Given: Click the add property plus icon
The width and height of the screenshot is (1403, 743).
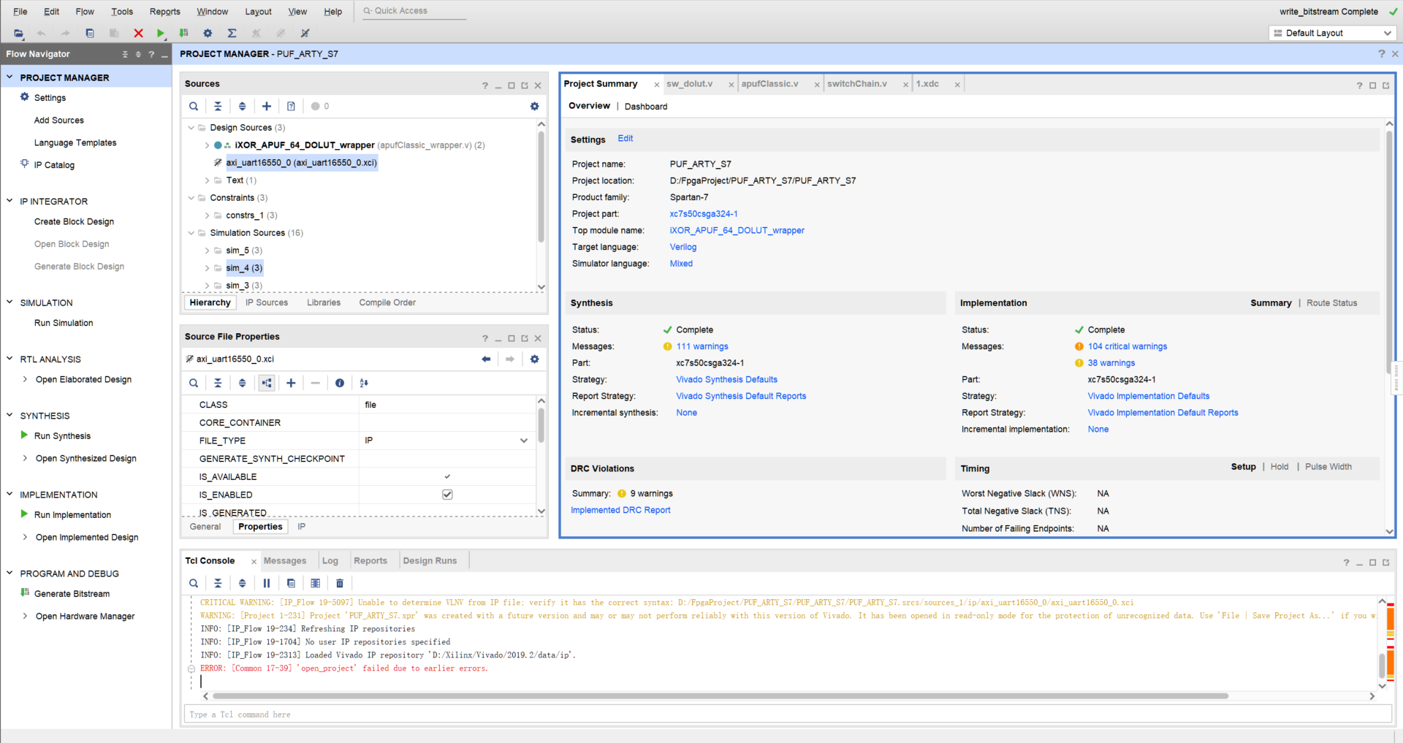Looking at the screenshot, I should 291,383.
